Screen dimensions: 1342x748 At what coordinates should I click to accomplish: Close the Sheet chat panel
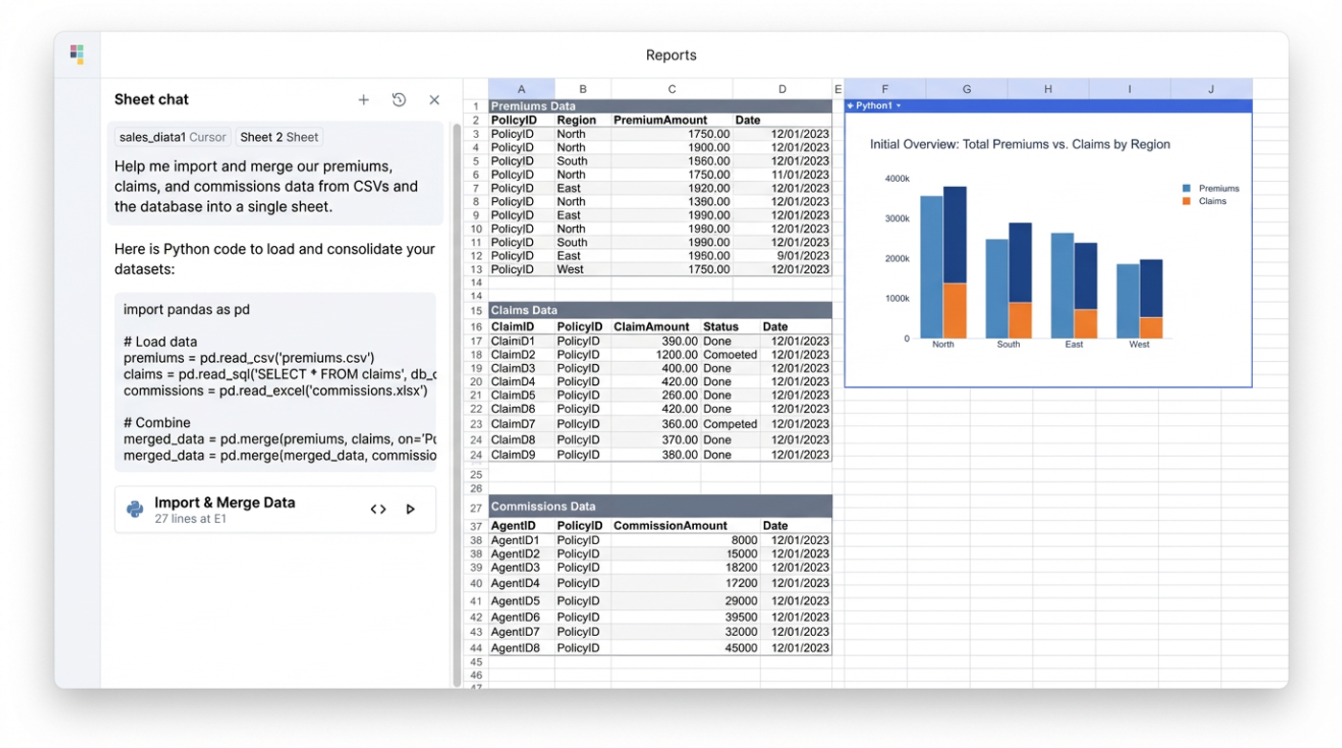pos(434,100)
